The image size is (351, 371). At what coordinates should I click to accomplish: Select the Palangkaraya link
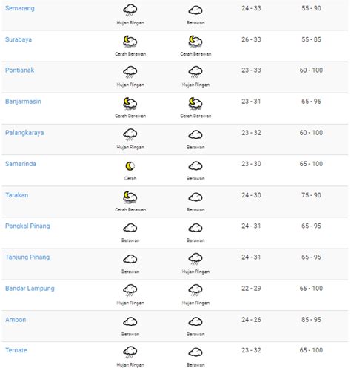24,133
